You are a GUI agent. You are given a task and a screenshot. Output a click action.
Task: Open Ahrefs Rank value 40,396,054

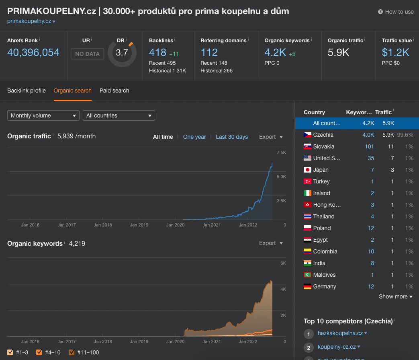[x=33, y=52]
